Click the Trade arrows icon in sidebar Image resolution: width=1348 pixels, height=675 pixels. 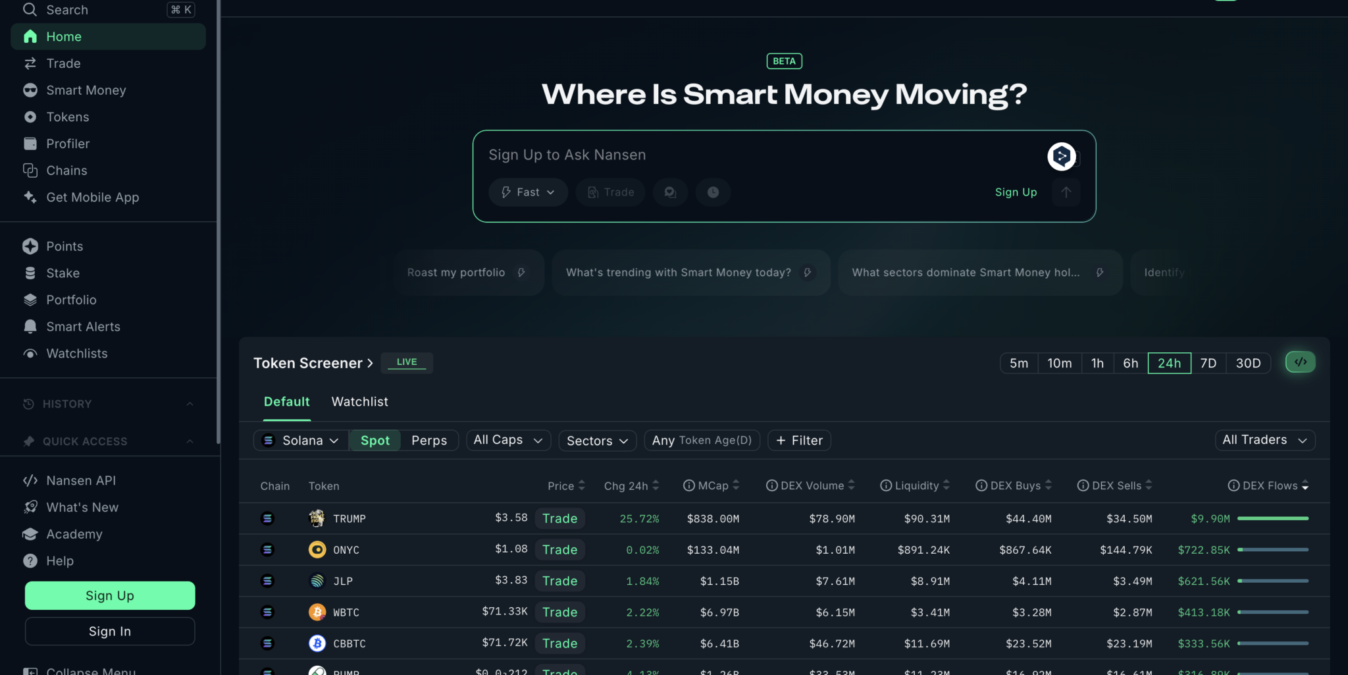30,63
